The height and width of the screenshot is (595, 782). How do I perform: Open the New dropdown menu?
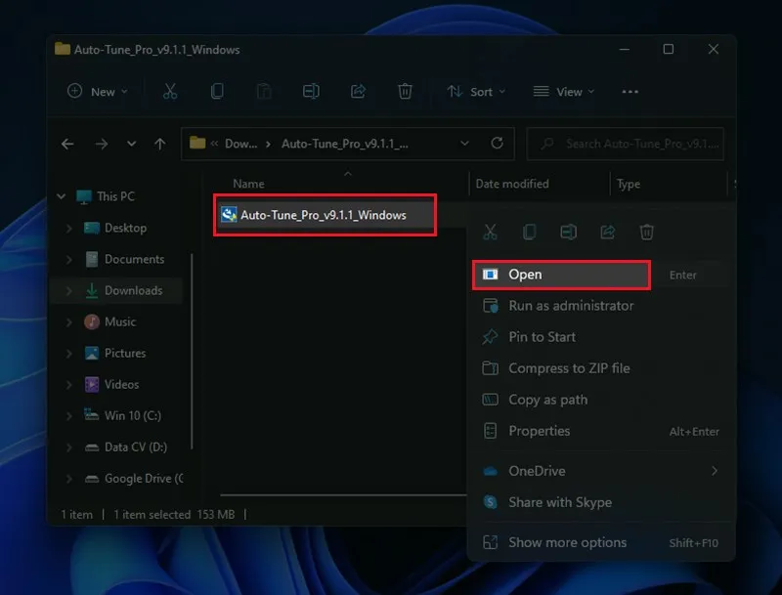tap(97, 91)
